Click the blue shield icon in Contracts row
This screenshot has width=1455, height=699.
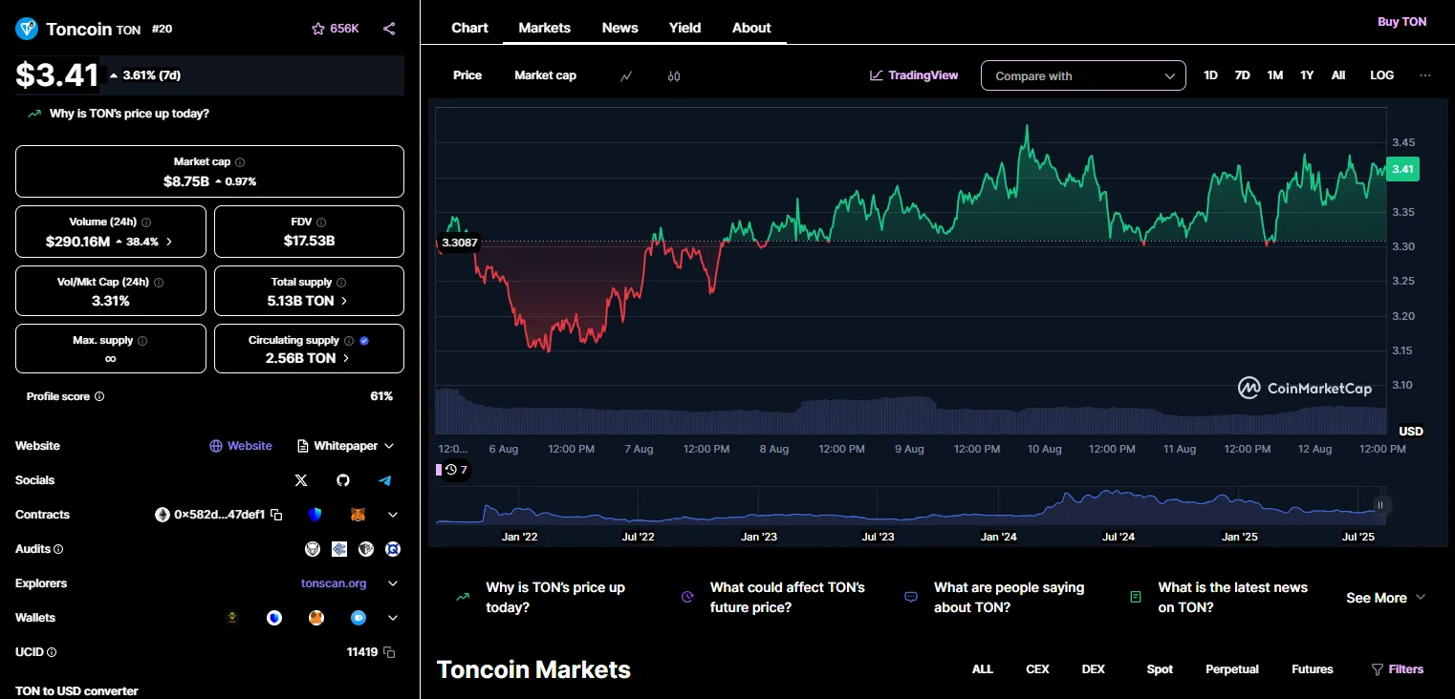(315, 515)
